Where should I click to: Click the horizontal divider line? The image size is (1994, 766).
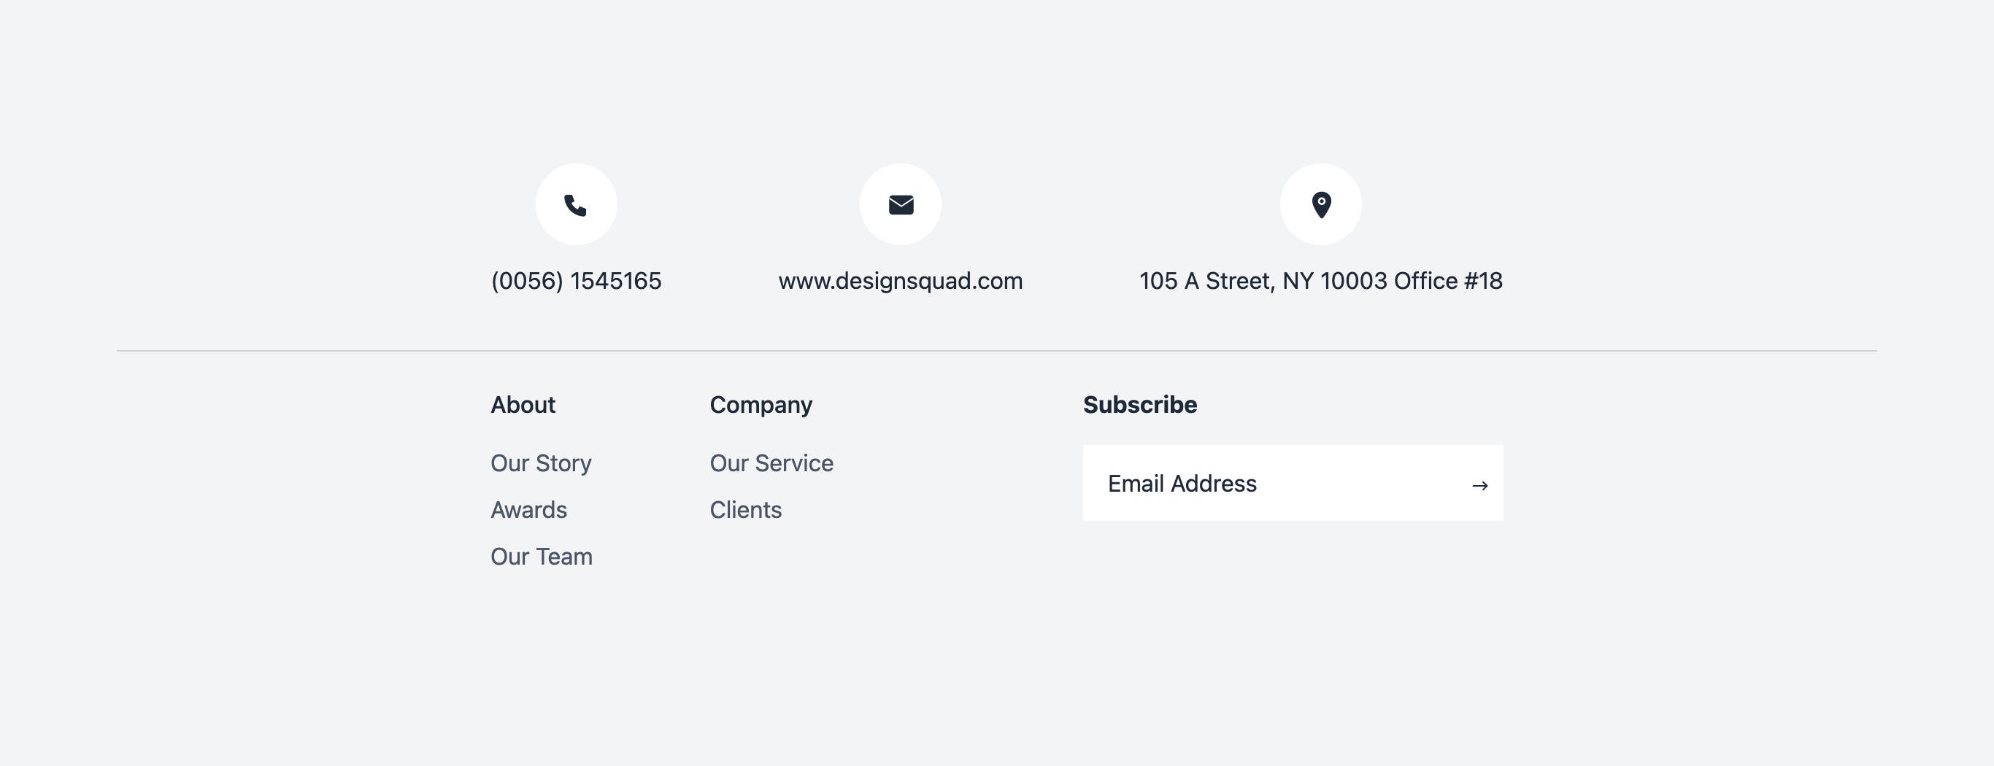[997, 350]
